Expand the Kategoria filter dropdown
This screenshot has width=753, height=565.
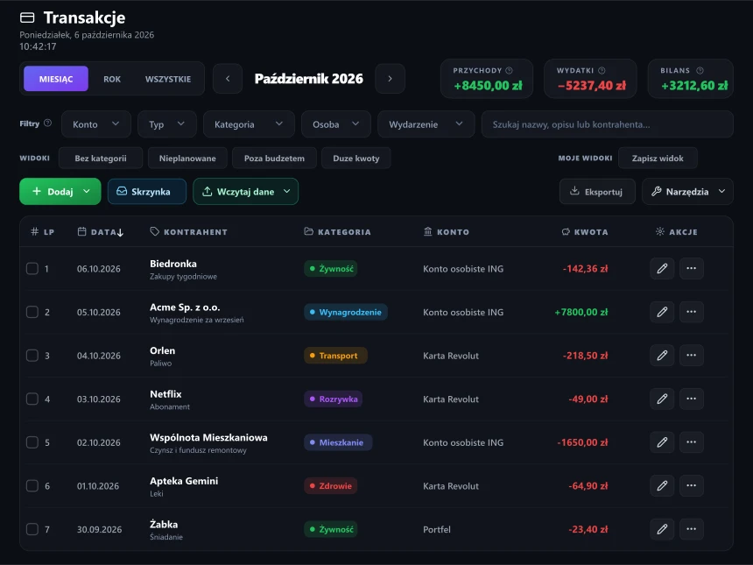pos(249,124)
